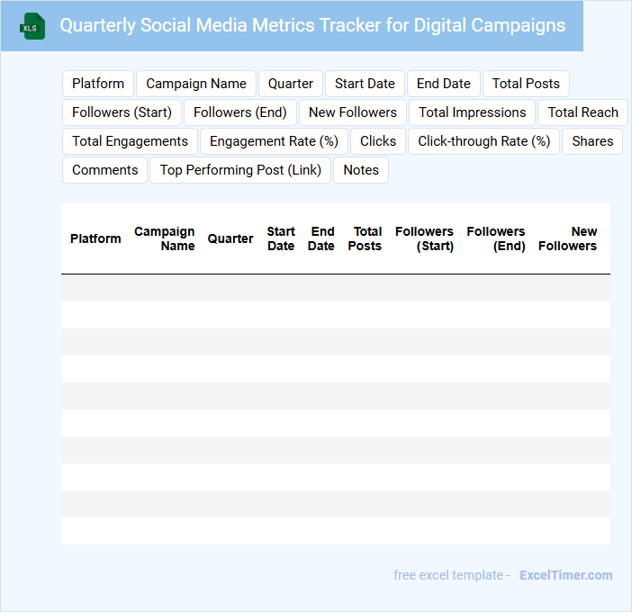
Task: Click the Campaign Name tag
Action: tap(196, 84)
